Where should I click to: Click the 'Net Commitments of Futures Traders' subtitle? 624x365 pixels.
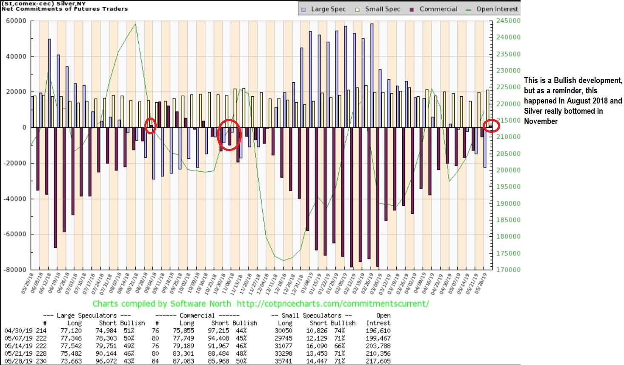point(65,9)
